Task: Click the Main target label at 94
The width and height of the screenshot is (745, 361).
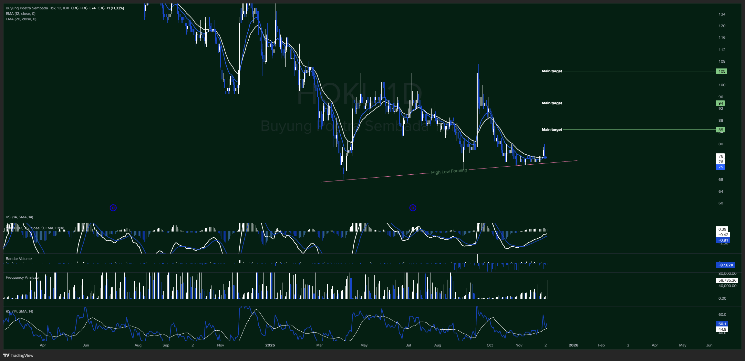Action: pos(552,103)
